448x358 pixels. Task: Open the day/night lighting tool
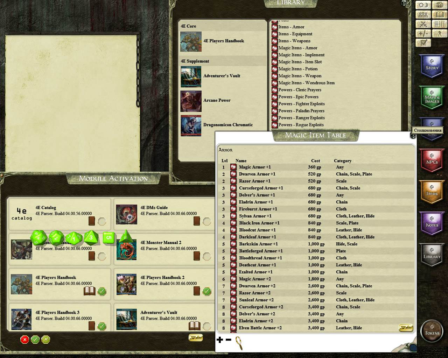(x=423, y=5)
